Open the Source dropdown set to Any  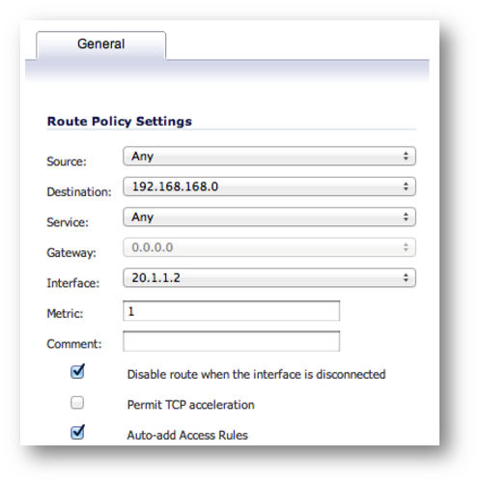click(269, 157)
